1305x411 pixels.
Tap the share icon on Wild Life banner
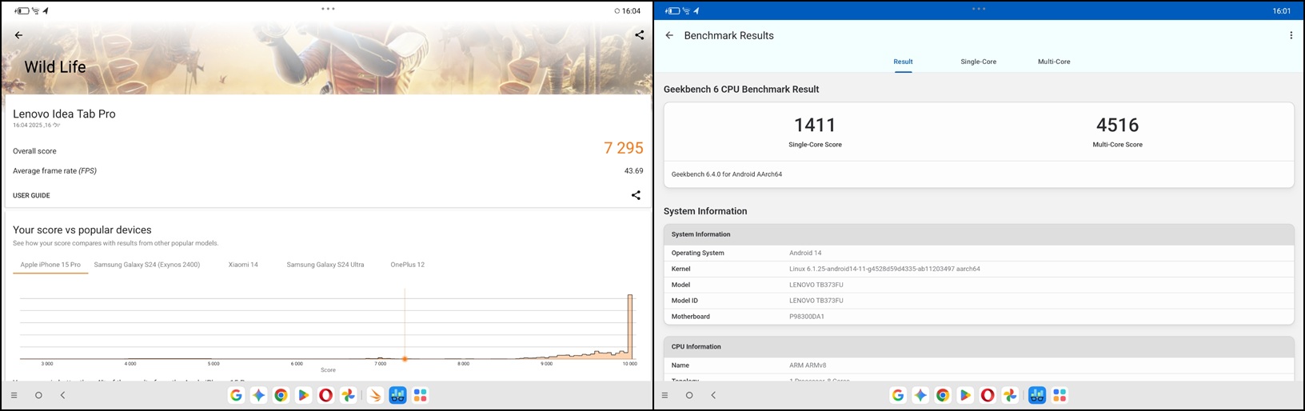(639, 35)
